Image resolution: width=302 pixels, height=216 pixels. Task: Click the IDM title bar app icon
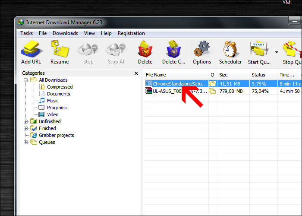pyautogui.click(x=21, y=22)
